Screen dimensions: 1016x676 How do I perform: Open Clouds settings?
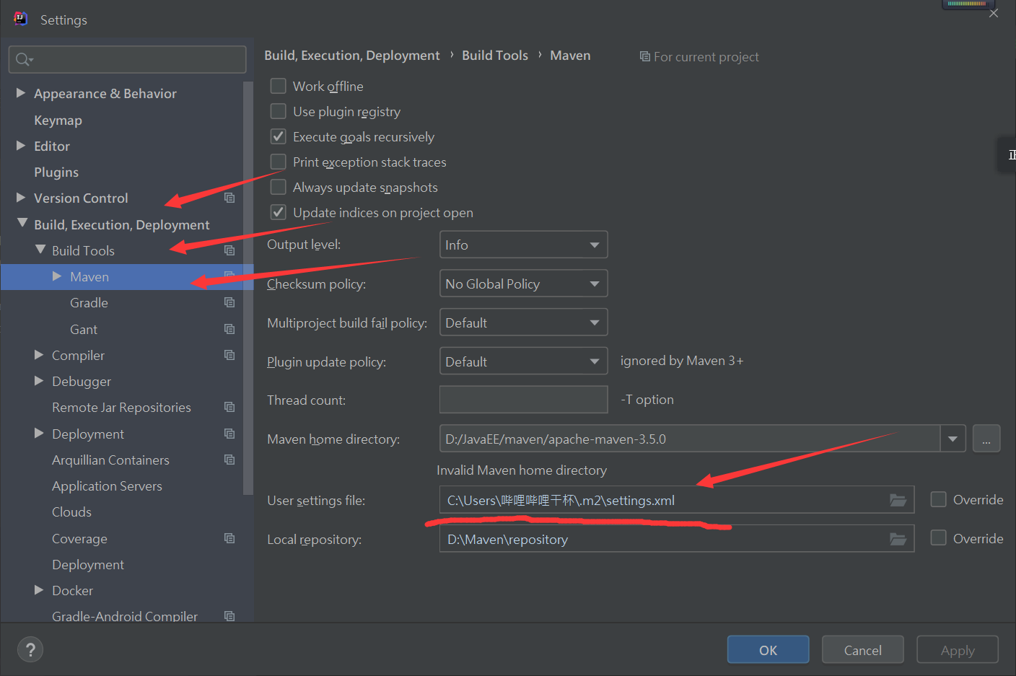(71, 512)
